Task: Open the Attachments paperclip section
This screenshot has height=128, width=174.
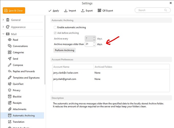Action: [x=10, y=109]
